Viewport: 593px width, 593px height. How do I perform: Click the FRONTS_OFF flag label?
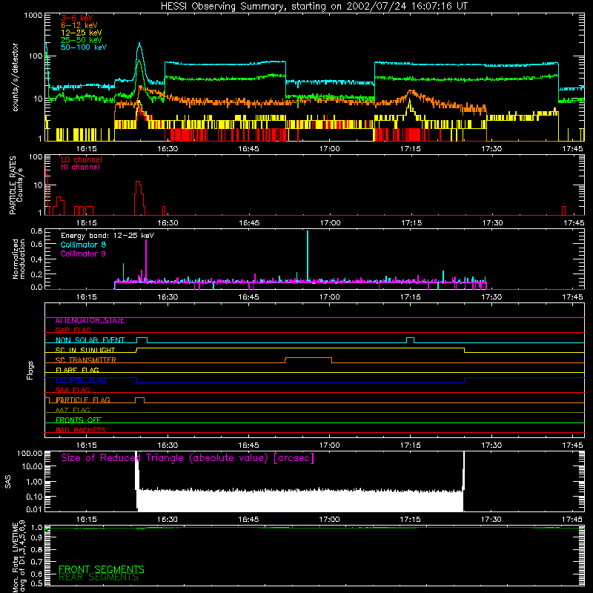[x=79, y=420]
